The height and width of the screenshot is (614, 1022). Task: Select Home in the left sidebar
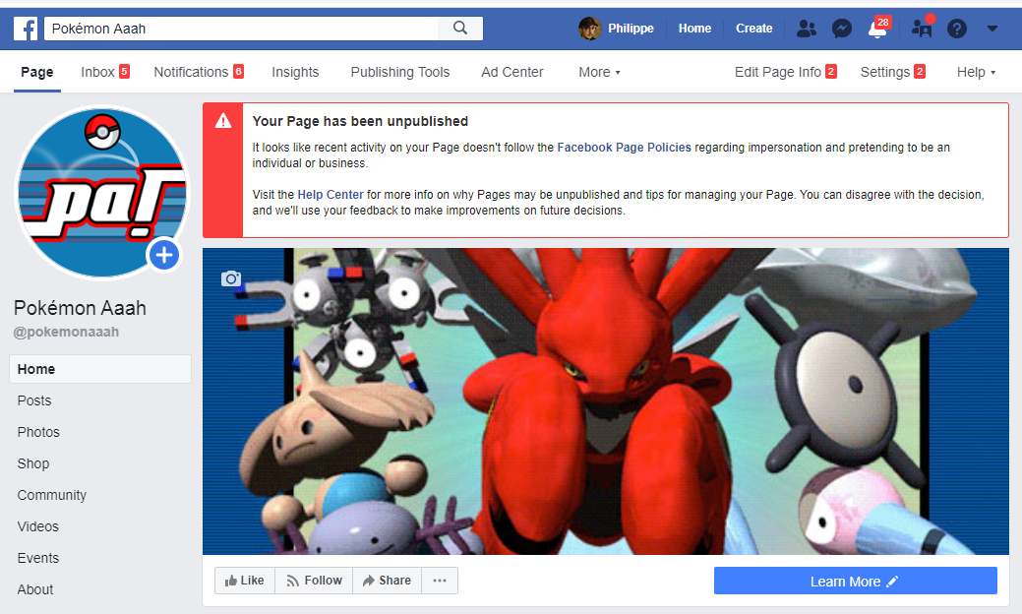(100, 369)
